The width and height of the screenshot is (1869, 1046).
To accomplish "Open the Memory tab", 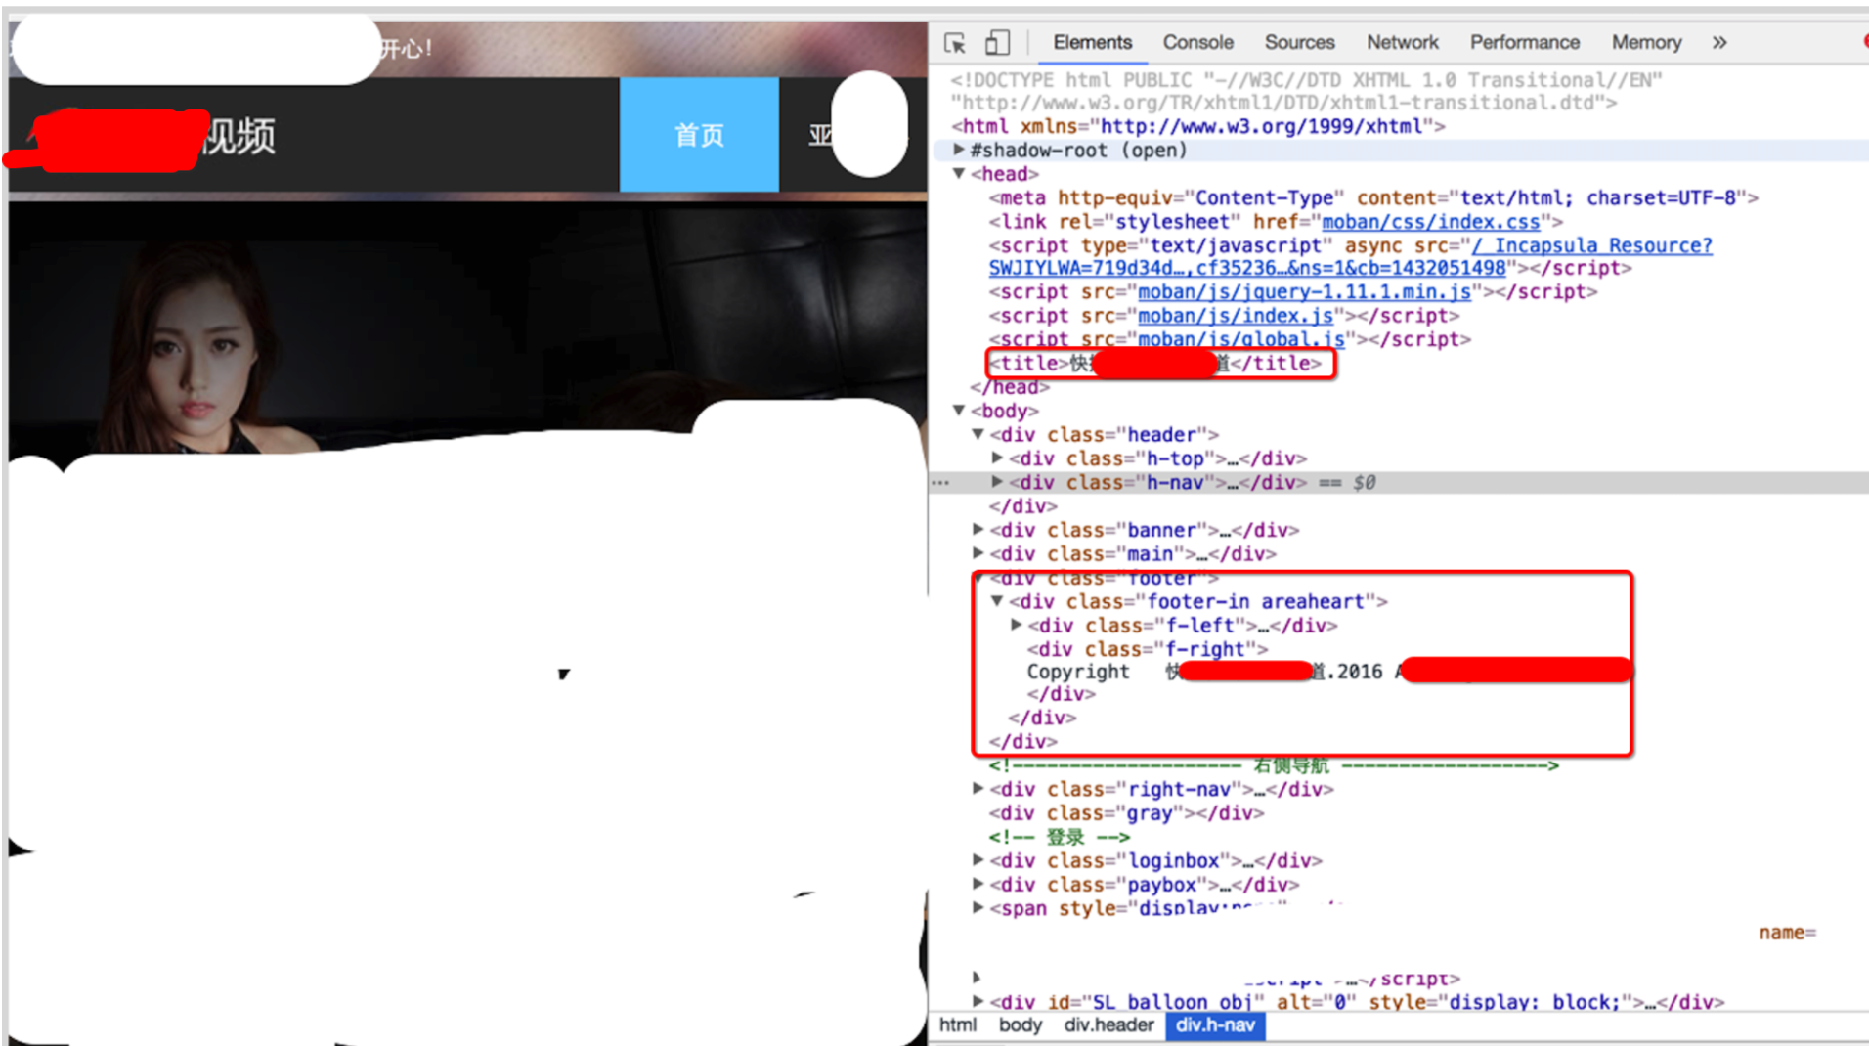I will click(x=1646, y=43).
